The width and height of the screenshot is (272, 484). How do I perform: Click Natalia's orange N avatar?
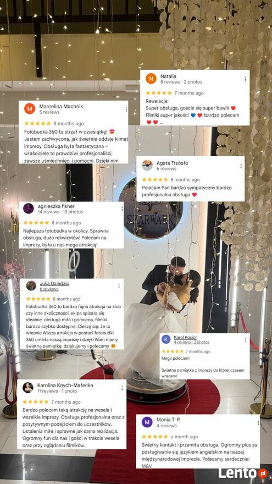151,79
